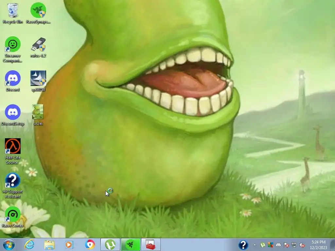The image size is (335, 251).
Task: Select the DiscordSetup desktop icon
Action: pyautogui.click(x=13, y=115)
